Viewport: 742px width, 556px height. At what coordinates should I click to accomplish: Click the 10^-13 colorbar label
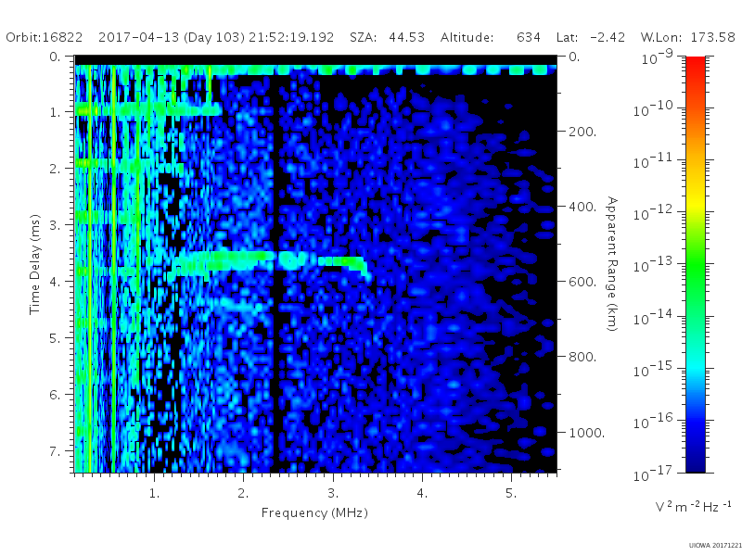(x=653, y=265)
